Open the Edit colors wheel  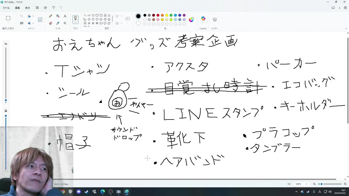(191, 20)
